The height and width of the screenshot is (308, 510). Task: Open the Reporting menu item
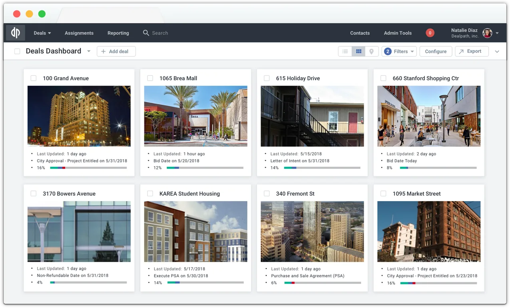(118, 33)
